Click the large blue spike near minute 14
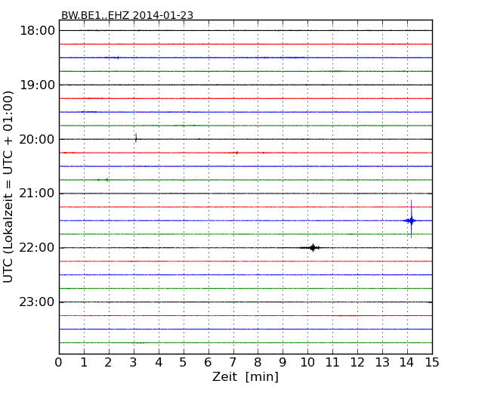The height and width of the screenshot is (393, 491). (x=411, y=219)
